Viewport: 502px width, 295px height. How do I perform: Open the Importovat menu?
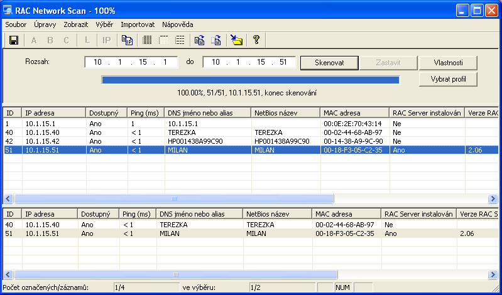[x=138, y=24]
